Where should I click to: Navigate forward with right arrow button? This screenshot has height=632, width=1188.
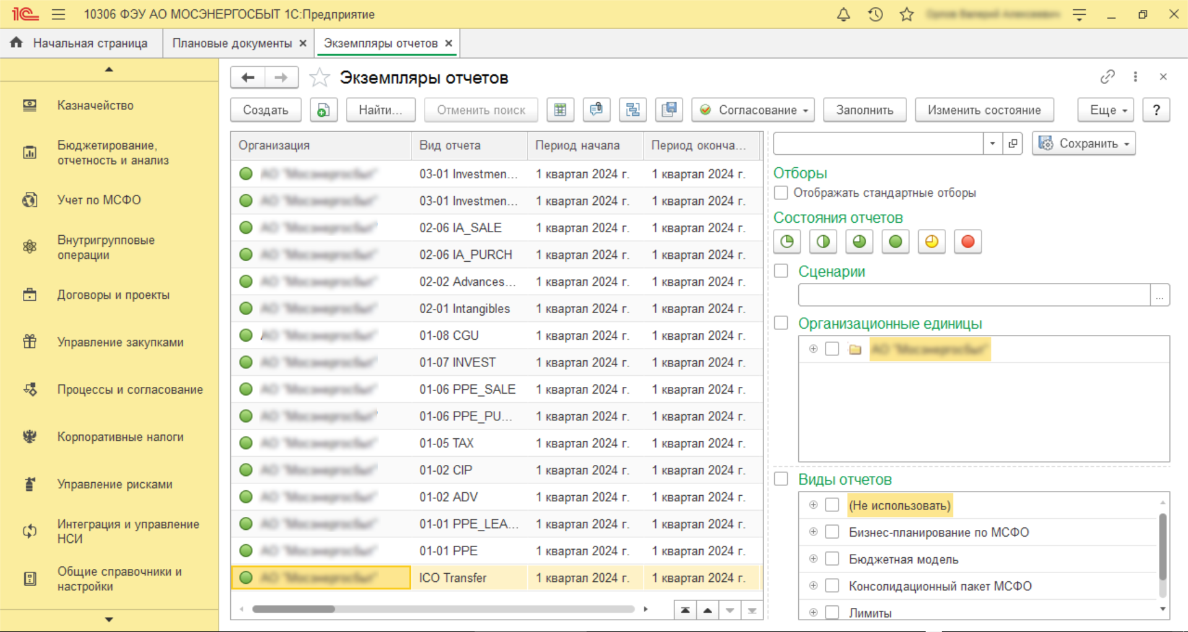(282, 77)
